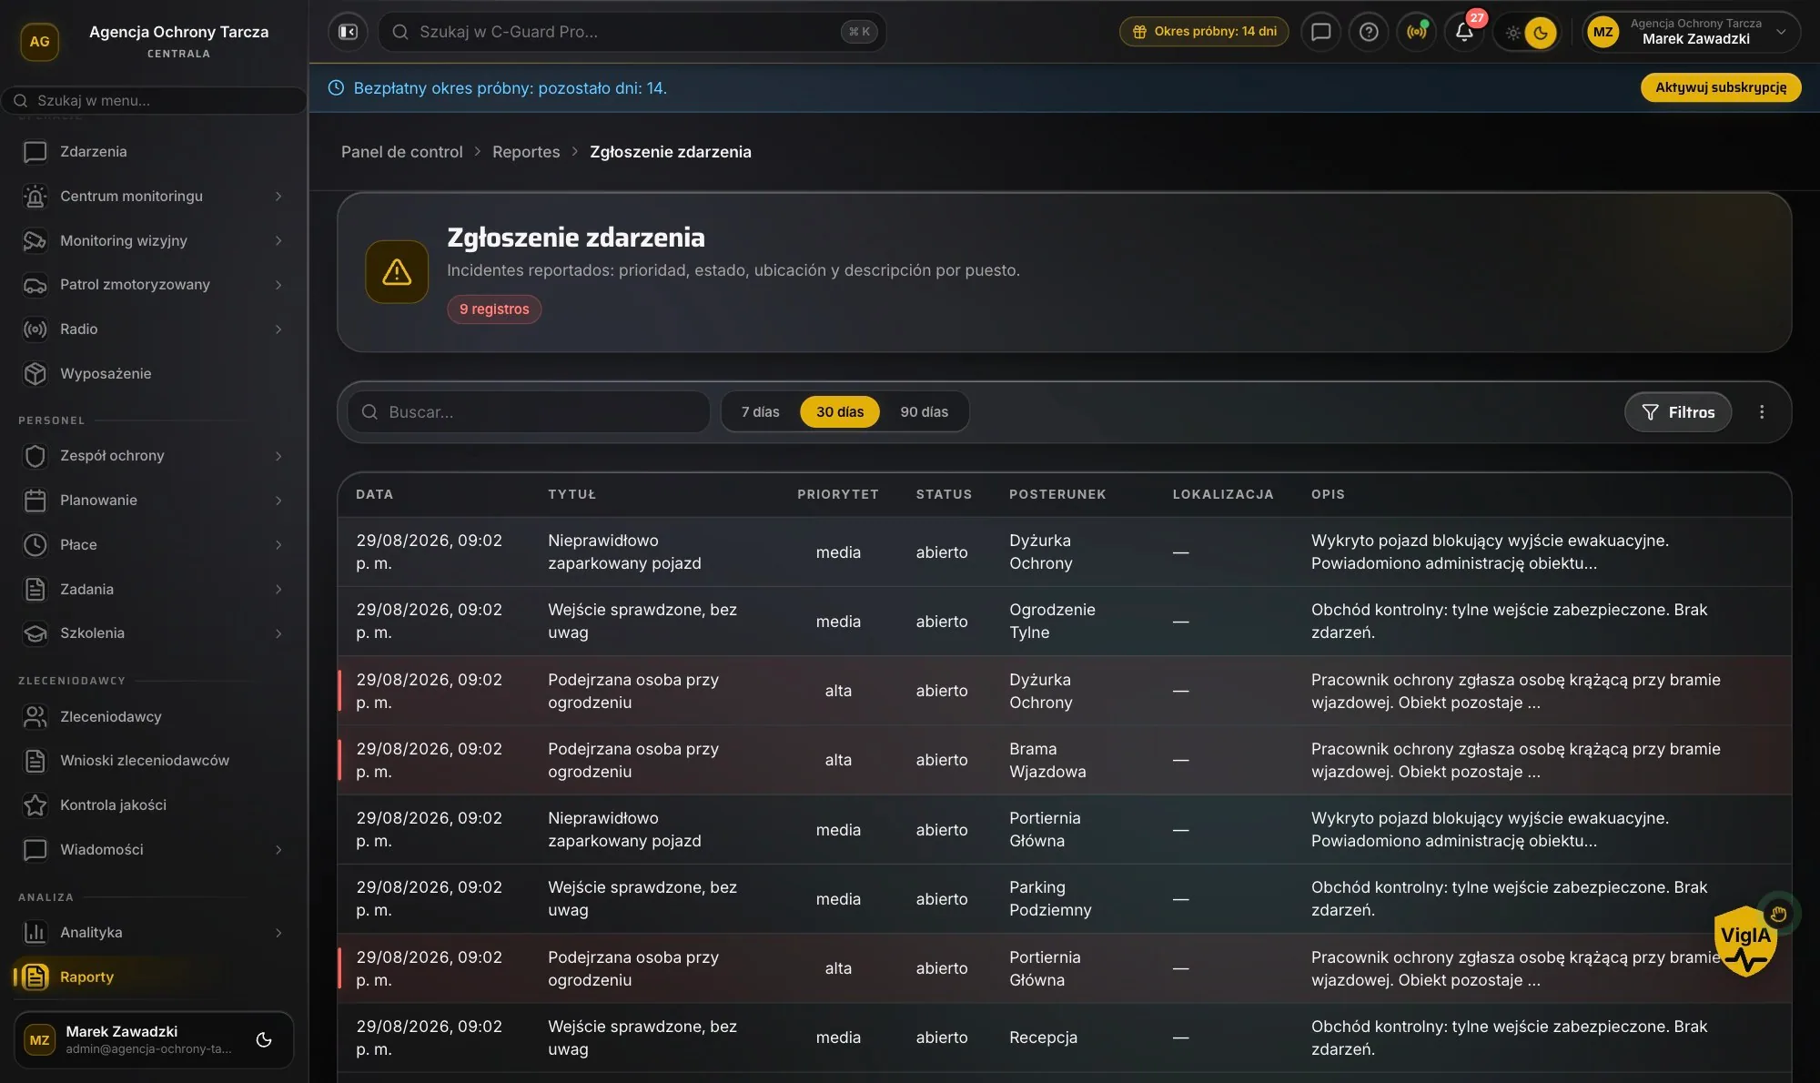Click the DATA column header
This screenshot has height=1083, width=1820.
pos(374,495)
